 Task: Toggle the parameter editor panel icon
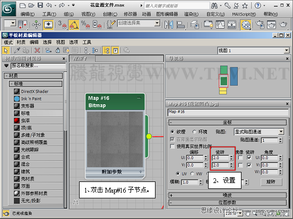pyautogui.click(x=116, y=50)
